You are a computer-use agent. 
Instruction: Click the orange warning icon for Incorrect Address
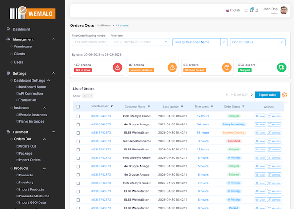[172, 67]
